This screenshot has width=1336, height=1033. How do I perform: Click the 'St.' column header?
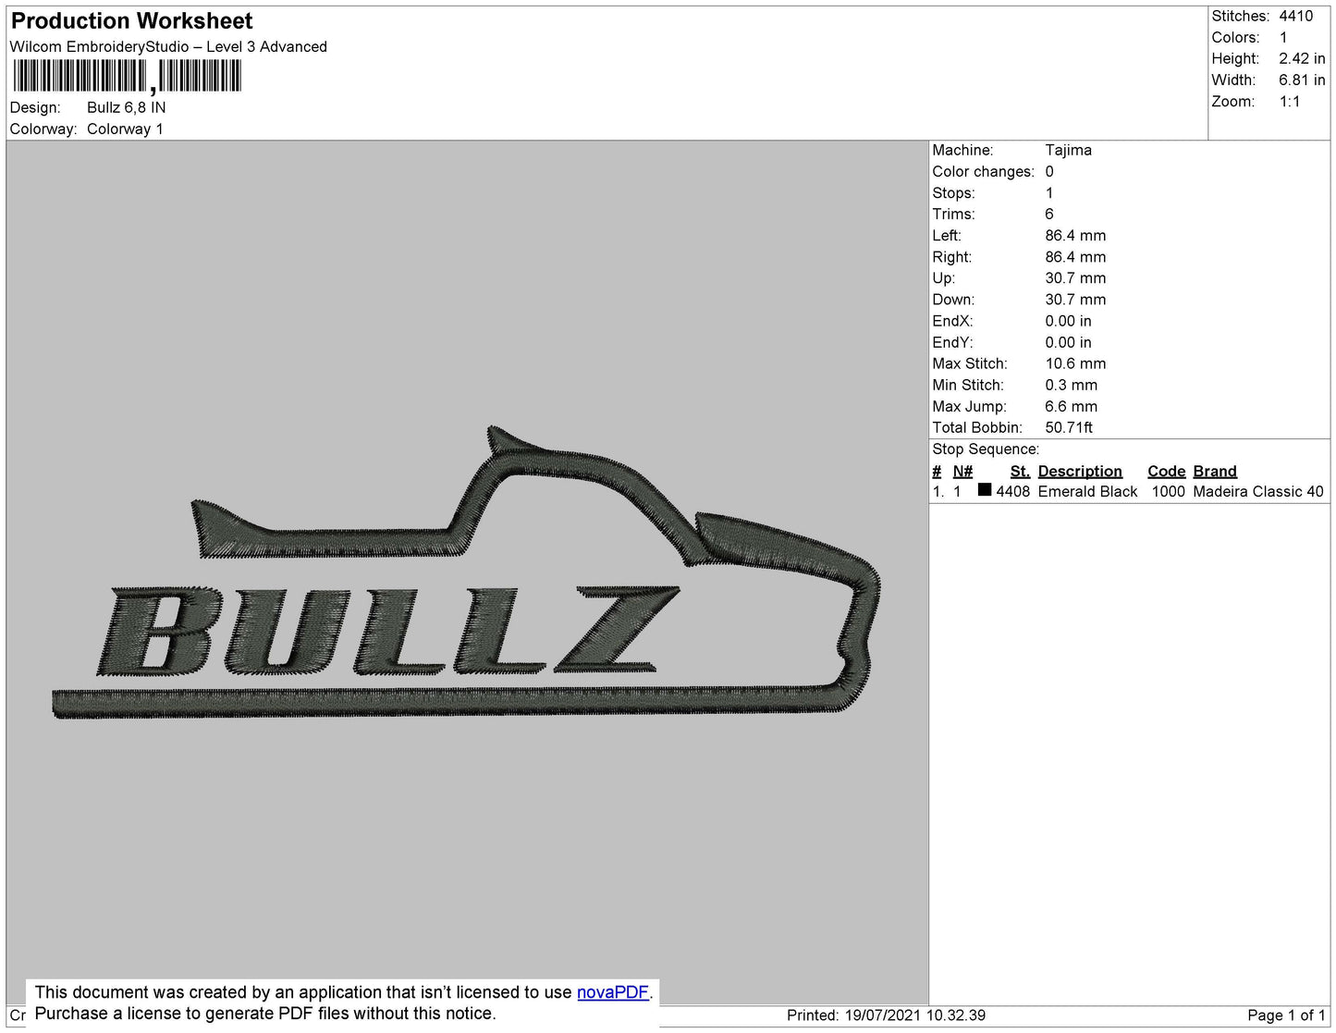coord(1020,471)
